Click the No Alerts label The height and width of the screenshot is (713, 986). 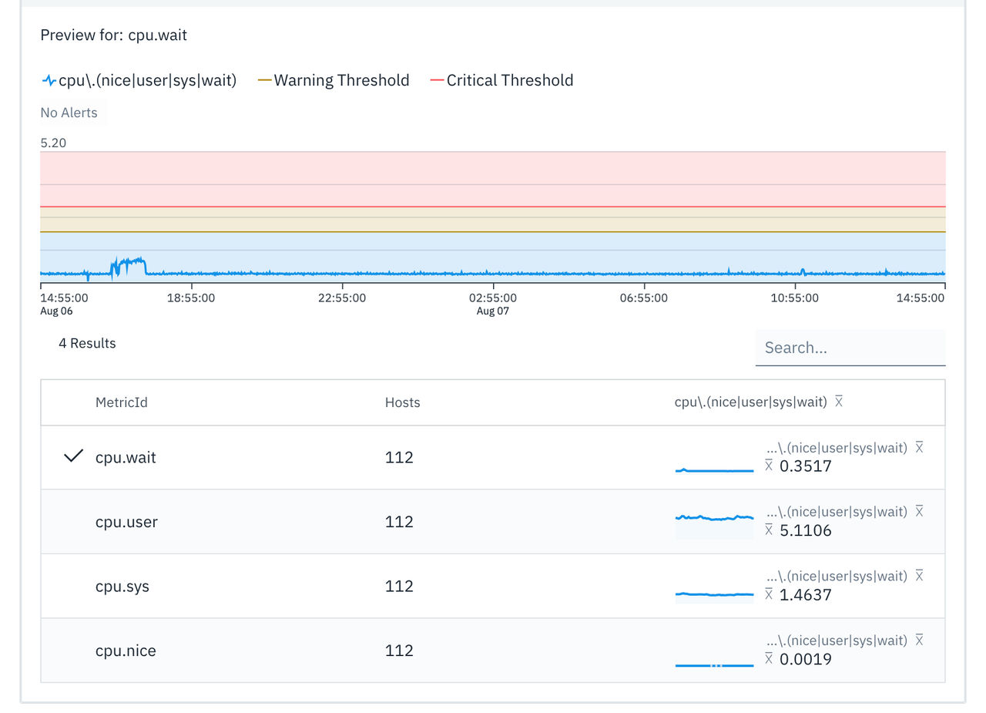(69, 113)
